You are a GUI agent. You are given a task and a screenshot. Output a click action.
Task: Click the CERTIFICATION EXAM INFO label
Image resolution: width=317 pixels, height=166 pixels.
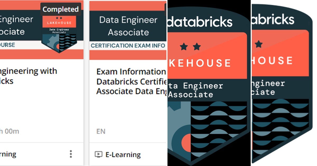[128, 46]
